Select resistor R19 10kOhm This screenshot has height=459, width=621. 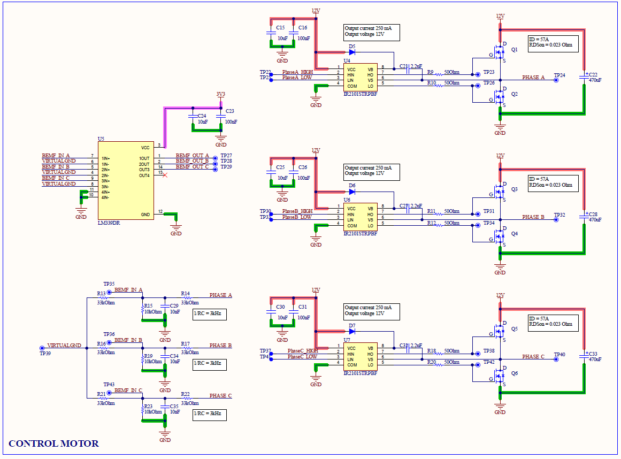143,359
